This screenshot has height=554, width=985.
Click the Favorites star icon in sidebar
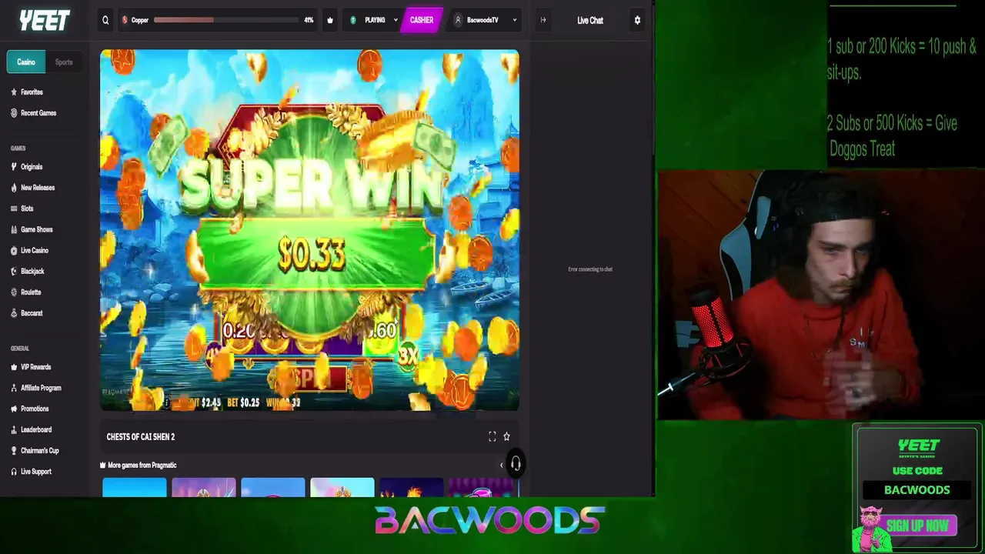pos(14,92)
